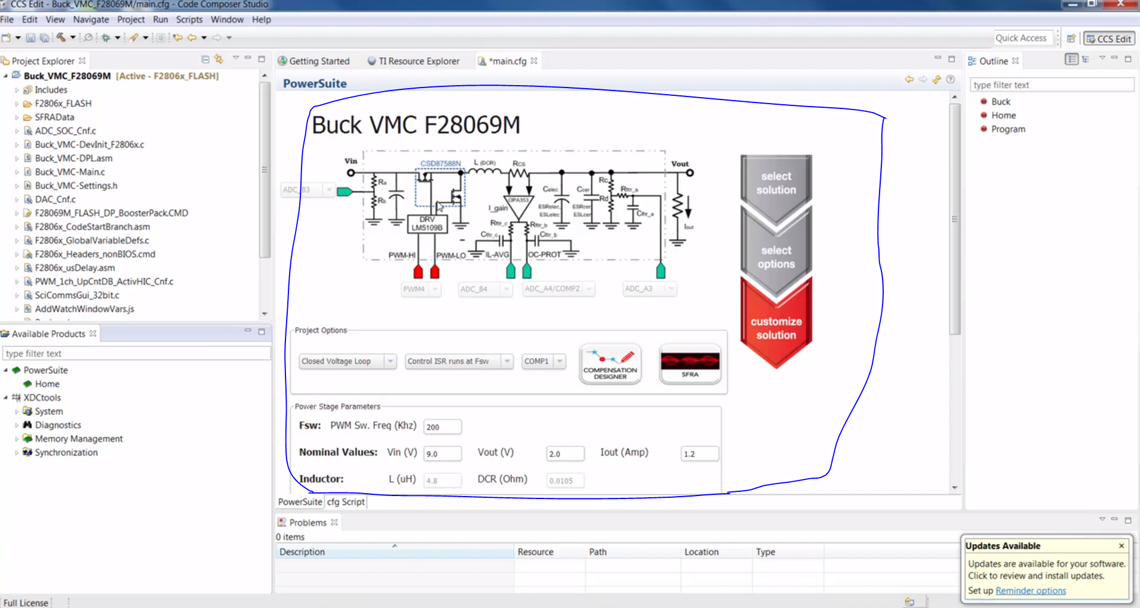Toggle Link with Editor in Project Explorer
The height and width of the screenshot is (608, 1140).
pos(219,59)
